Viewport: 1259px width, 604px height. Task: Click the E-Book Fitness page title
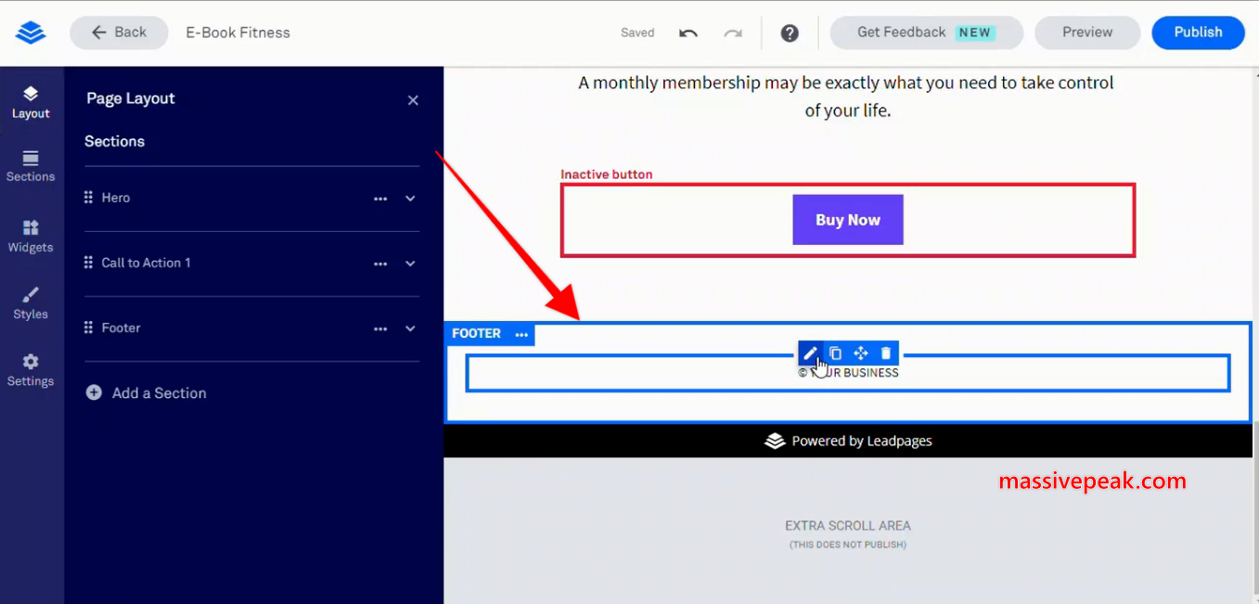tap(238, 32)
